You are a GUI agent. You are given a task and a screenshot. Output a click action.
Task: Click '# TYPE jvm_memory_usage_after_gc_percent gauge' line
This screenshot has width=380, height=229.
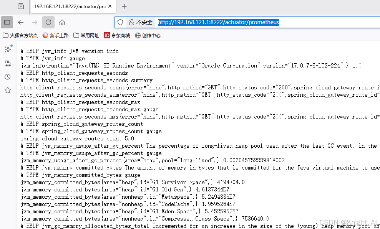point(91,153)
